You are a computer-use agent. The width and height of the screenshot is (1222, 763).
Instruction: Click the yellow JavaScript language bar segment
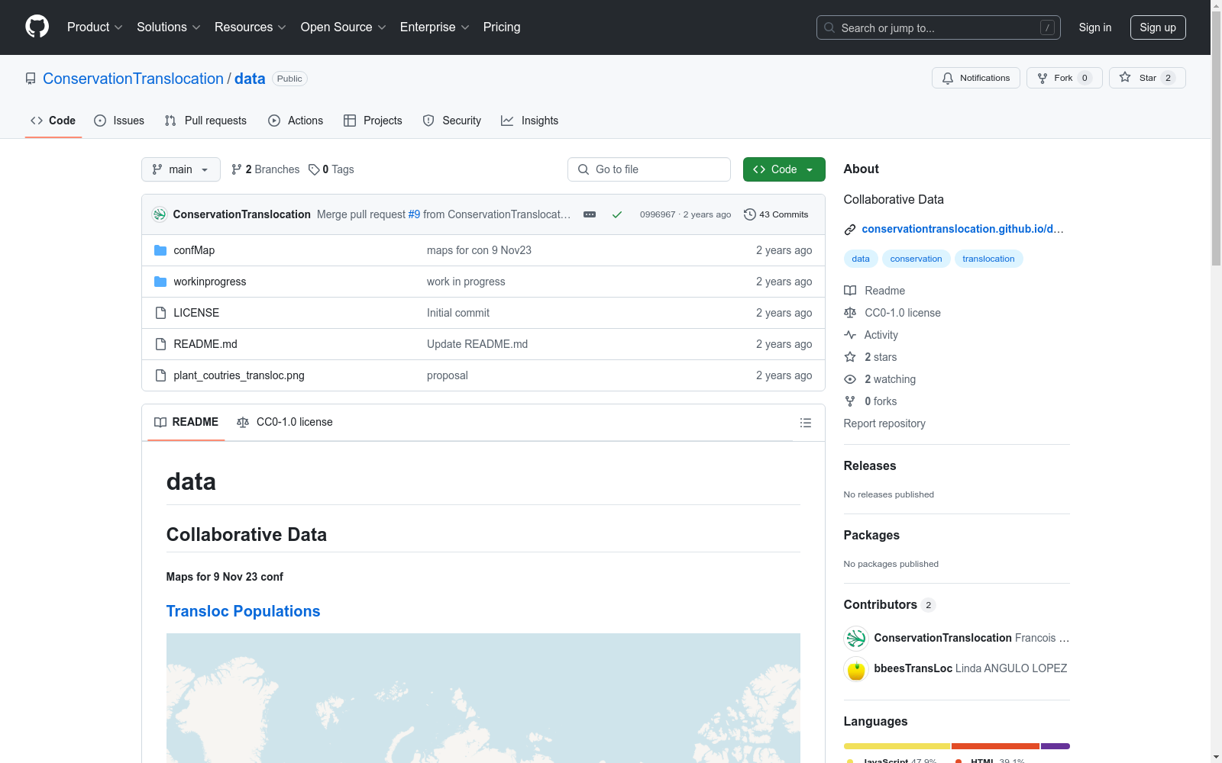point(897,746)
